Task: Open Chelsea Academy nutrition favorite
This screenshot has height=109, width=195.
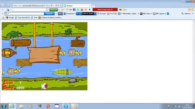Action: point(50,18)
